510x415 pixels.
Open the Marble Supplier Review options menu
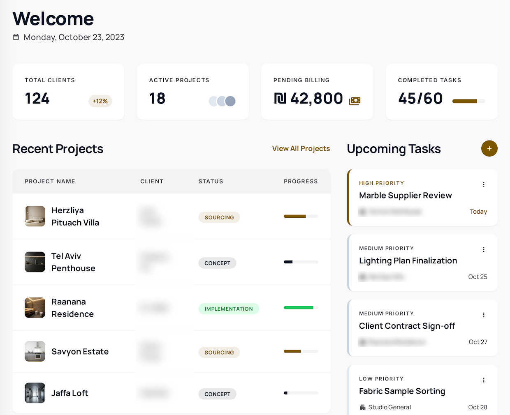484,184
